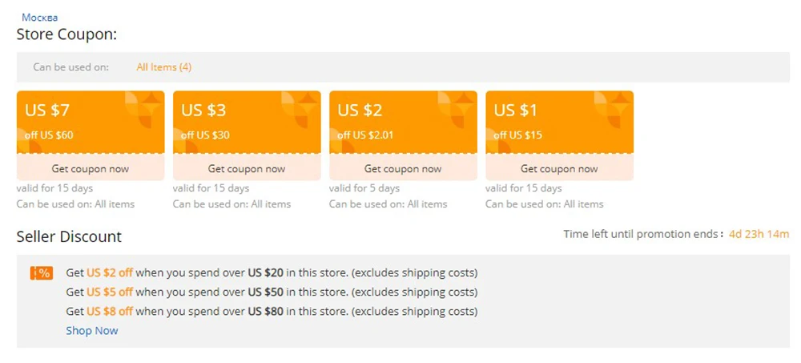801x363 pixels.
Task: Click the US $5 off seller discount text
Action: pos(109,292)
